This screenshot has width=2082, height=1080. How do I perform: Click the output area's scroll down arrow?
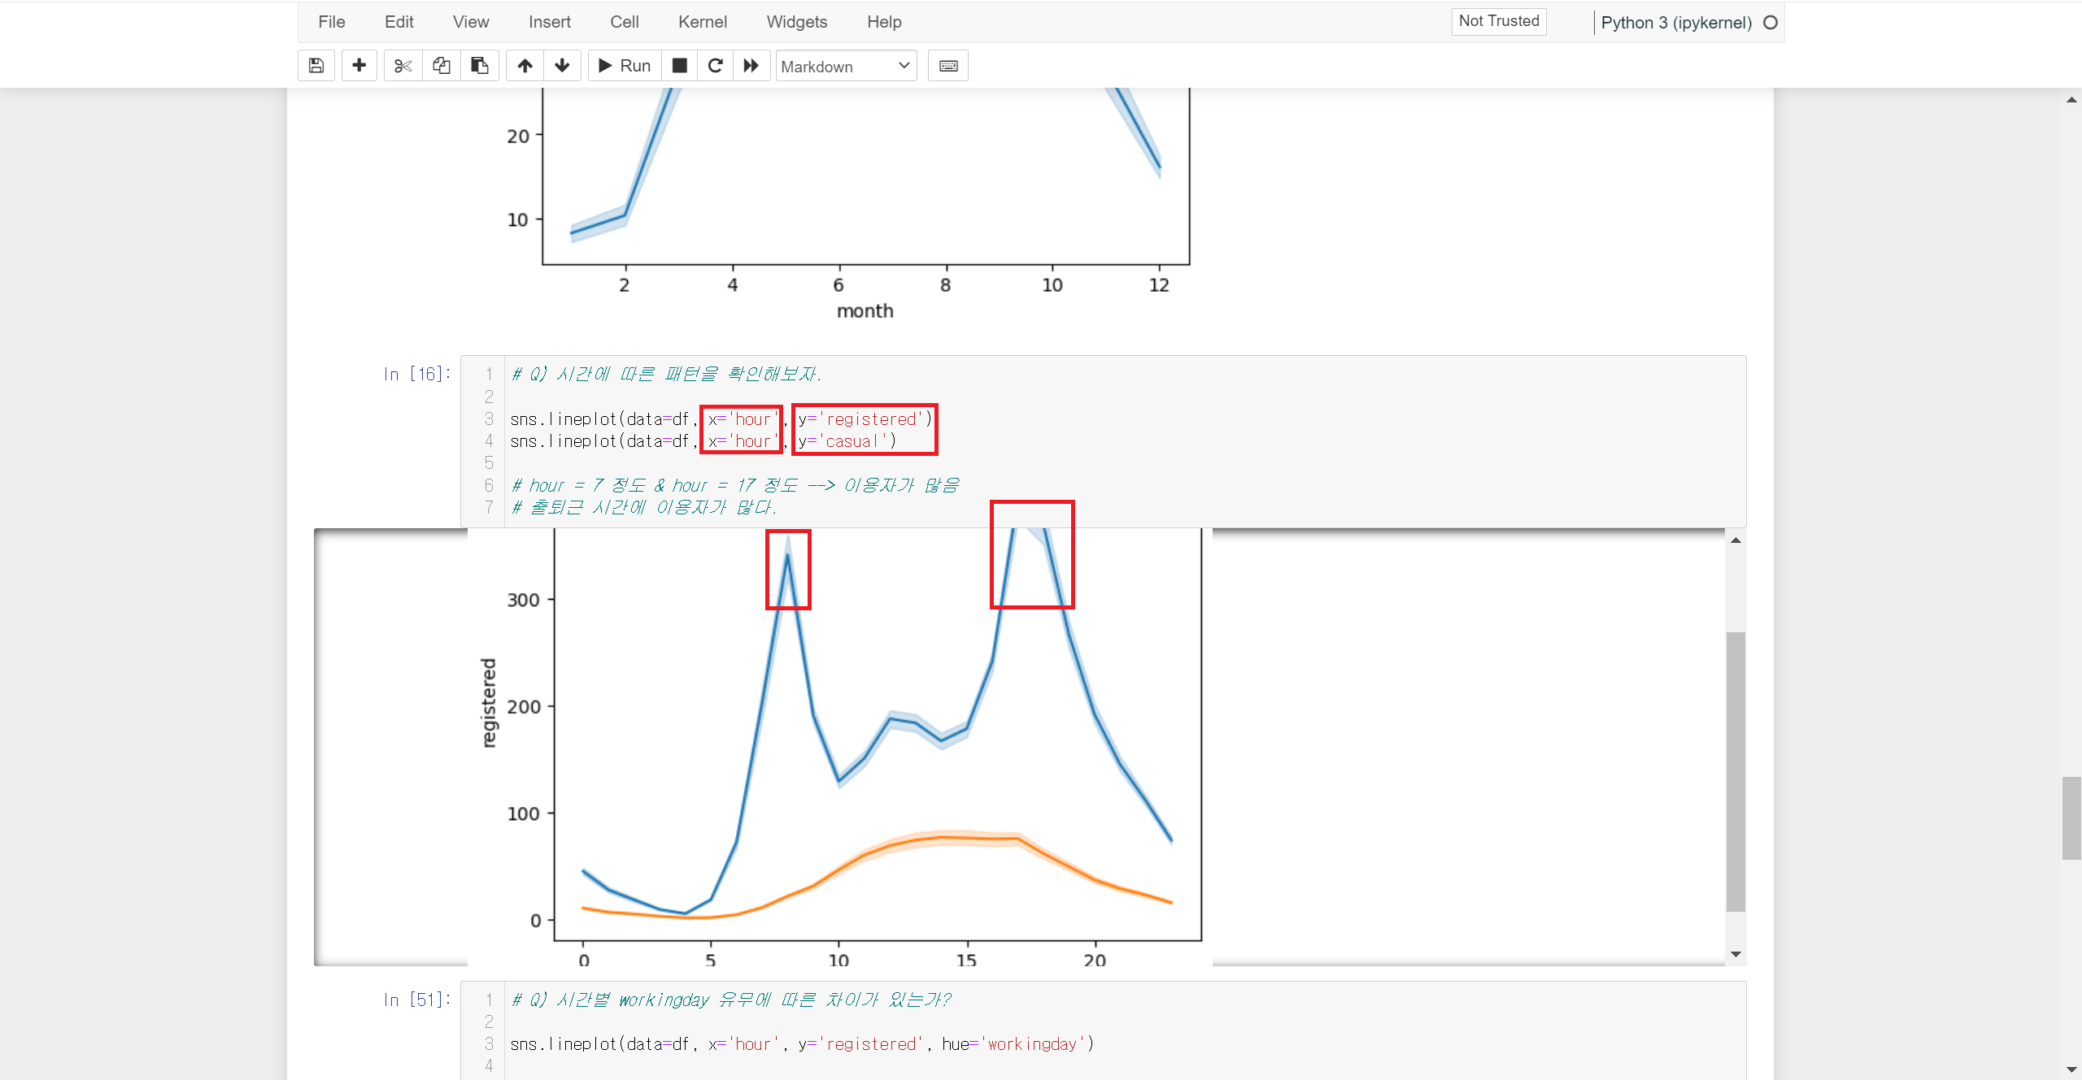pos(1736,954)
